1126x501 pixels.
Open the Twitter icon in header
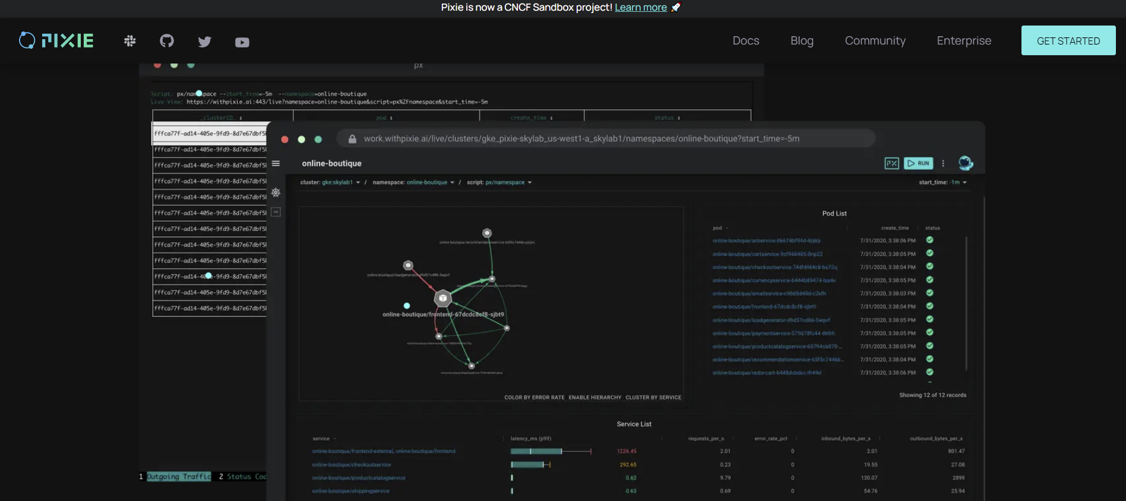pyautogui.click(x=205, y=42)
